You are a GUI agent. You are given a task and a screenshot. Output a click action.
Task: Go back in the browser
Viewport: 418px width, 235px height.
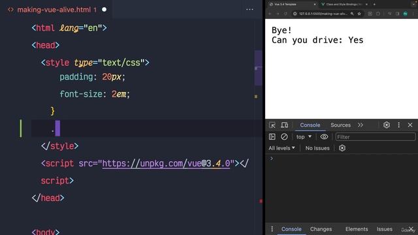pyautogui.click(x=270, y=14)
